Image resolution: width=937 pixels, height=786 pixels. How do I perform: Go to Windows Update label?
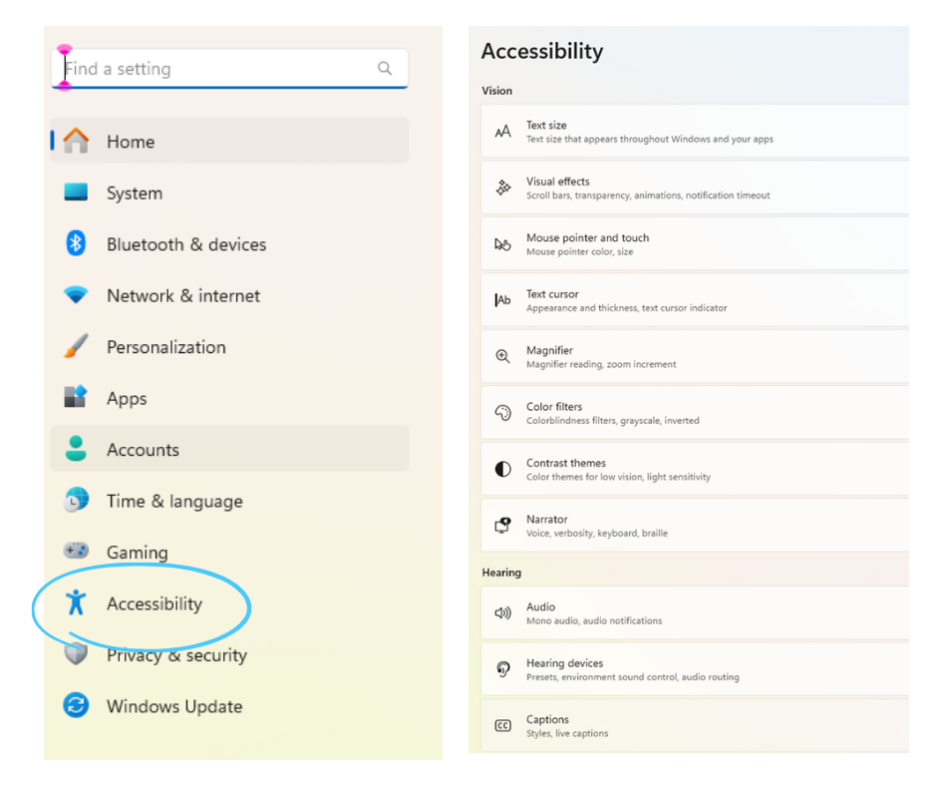point(174,706)
